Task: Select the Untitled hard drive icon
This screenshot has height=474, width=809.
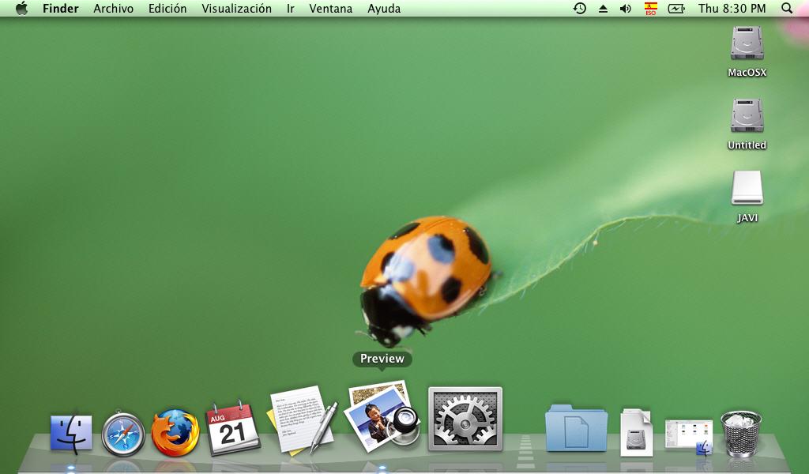Action: tap(747, 115)
